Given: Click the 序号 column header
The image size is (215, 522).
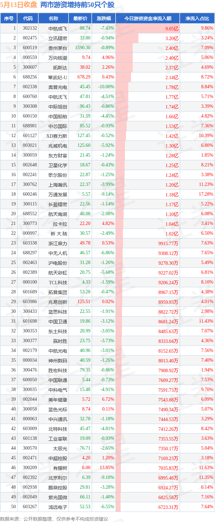Looking at the screenshot, I should (9, 19).
